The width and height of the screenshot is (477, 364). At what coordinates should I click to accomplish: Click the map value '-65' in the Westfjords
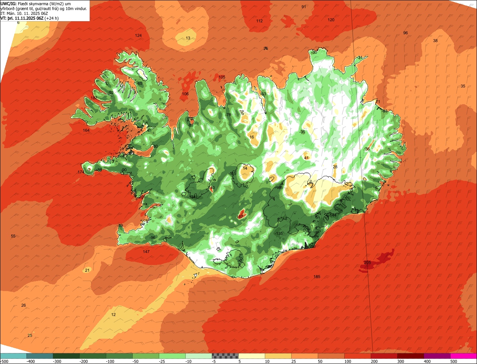(140, 83)
